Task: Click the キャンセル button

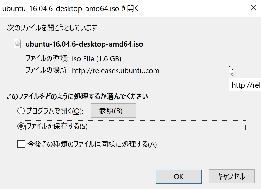Action: pos(232,177)
